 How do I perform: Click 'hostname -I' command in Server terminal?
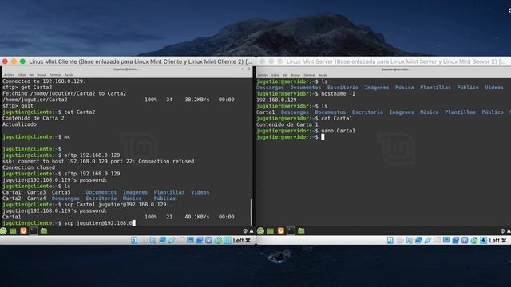(338, 94)
